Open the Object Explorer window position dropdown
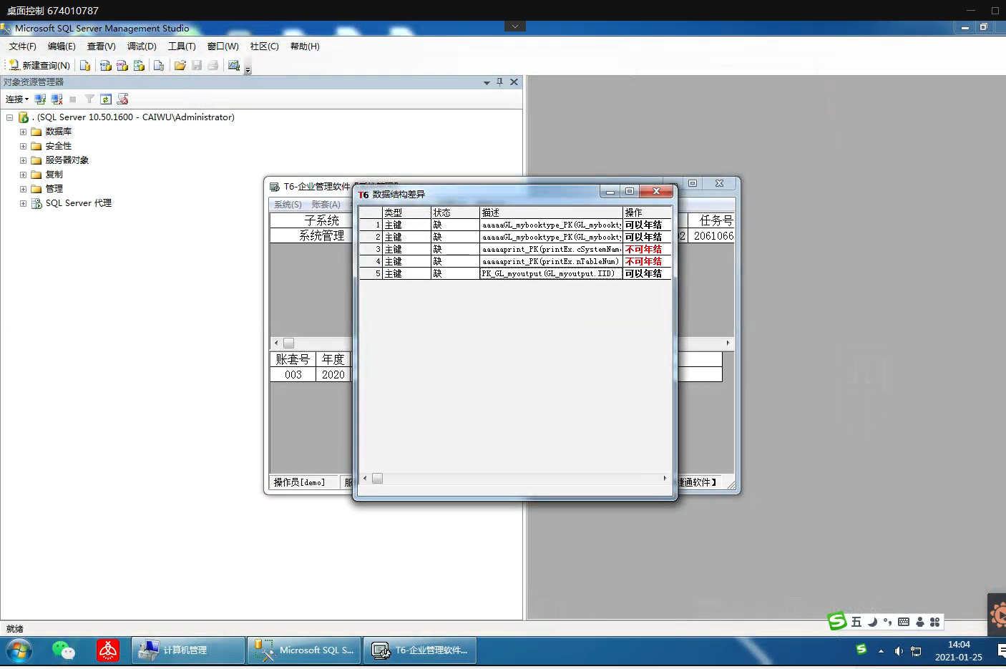Screen dimensions: 1006x669 pyautogui.click(x=487, y=82)
